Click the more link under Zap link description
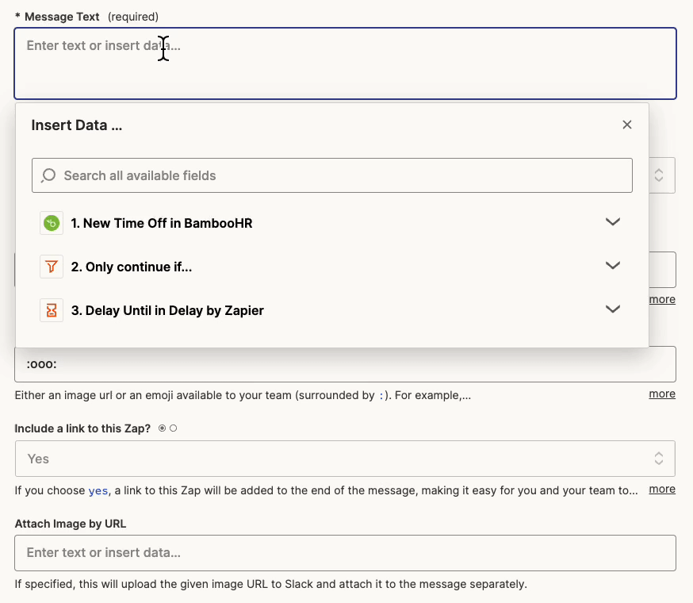 662,489
